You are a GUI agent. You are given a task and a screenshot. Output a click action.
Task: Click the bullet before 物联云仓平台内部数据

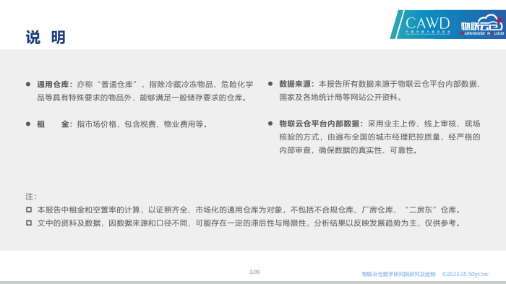click(x=270, y=124)
